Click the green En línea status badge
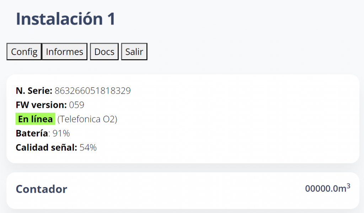Screen dimensions: 364x213 (35, 119)
